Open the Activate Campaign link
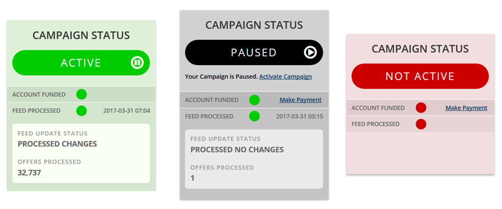The width and height of the screenshot is (502, 209). [x=285, y=77]
